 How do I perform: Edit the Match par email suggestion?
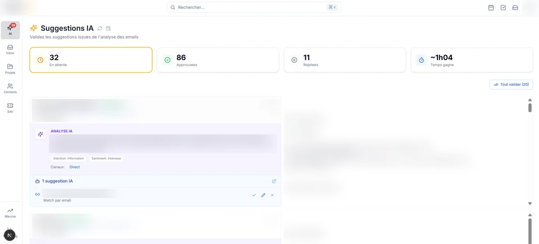263,195
